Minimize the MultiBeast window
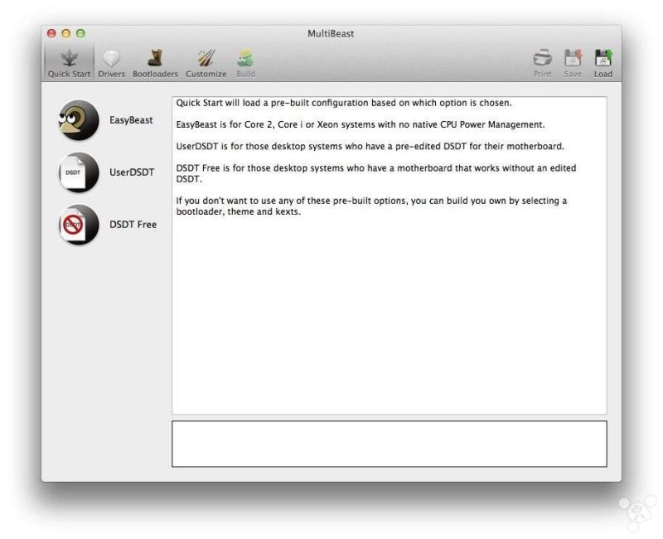The height and width of the screenshot is (539, 663). point(66,33)
